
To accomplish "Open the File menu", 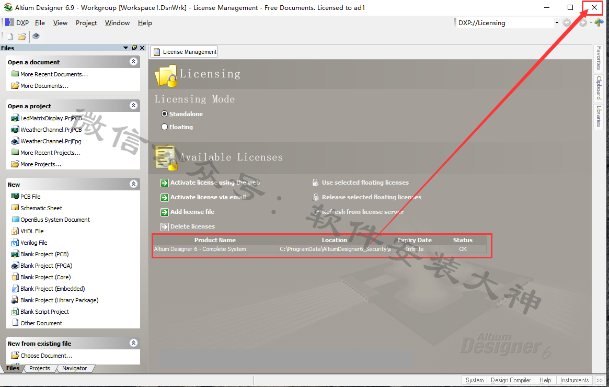I will [40, 23].
